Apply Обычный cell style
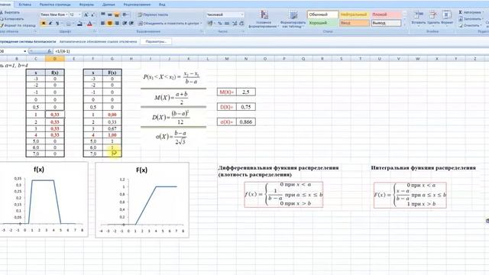This screenshot has width=489, height=275. point(322,15)
